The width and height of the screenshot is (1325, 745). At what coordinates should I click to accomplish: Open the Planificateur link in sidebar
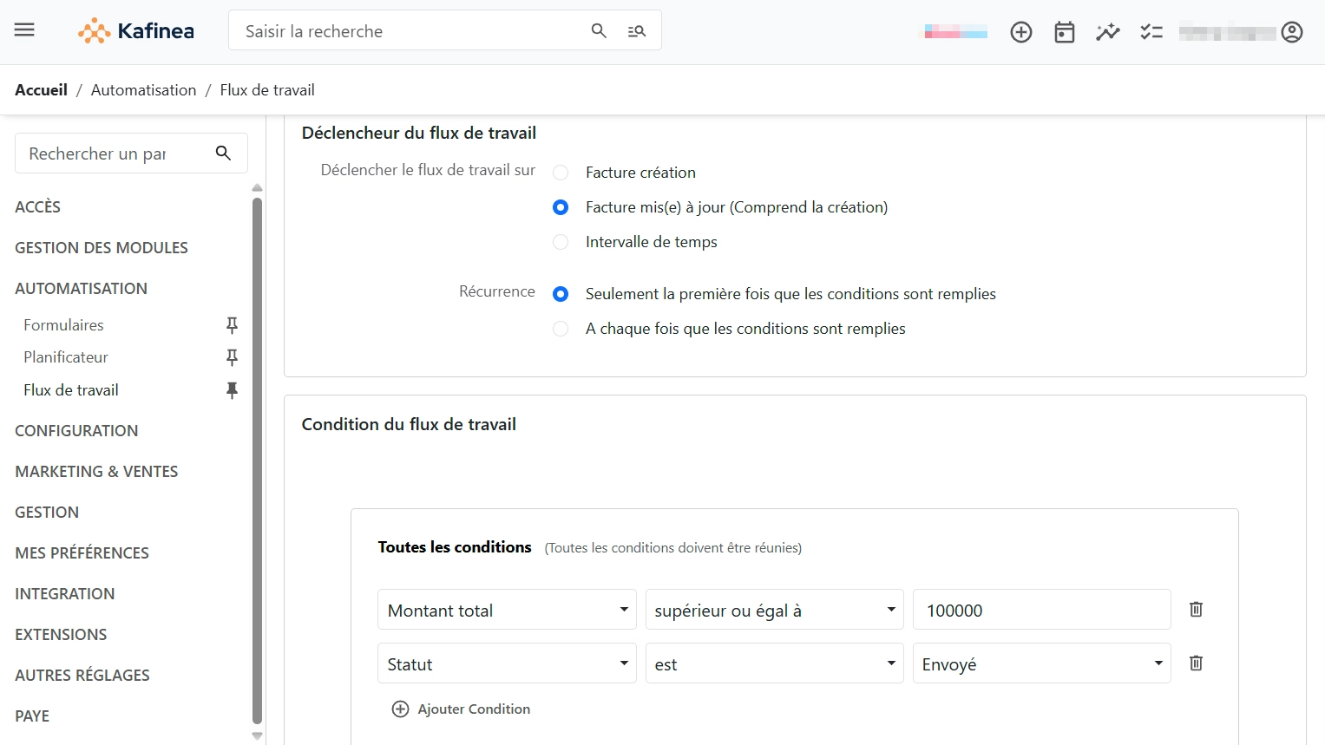[65, 356]
